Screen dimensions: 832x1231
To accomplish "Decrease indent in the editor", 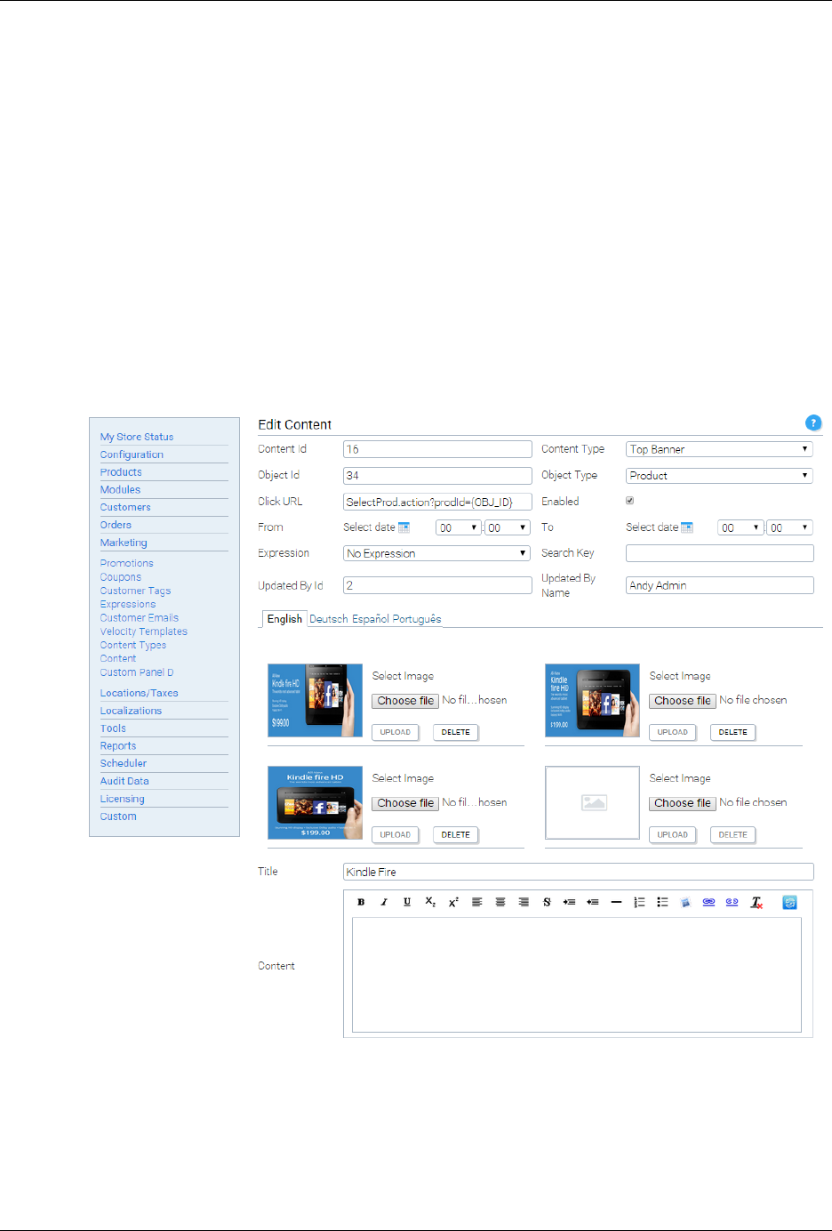I will (593, 902).
